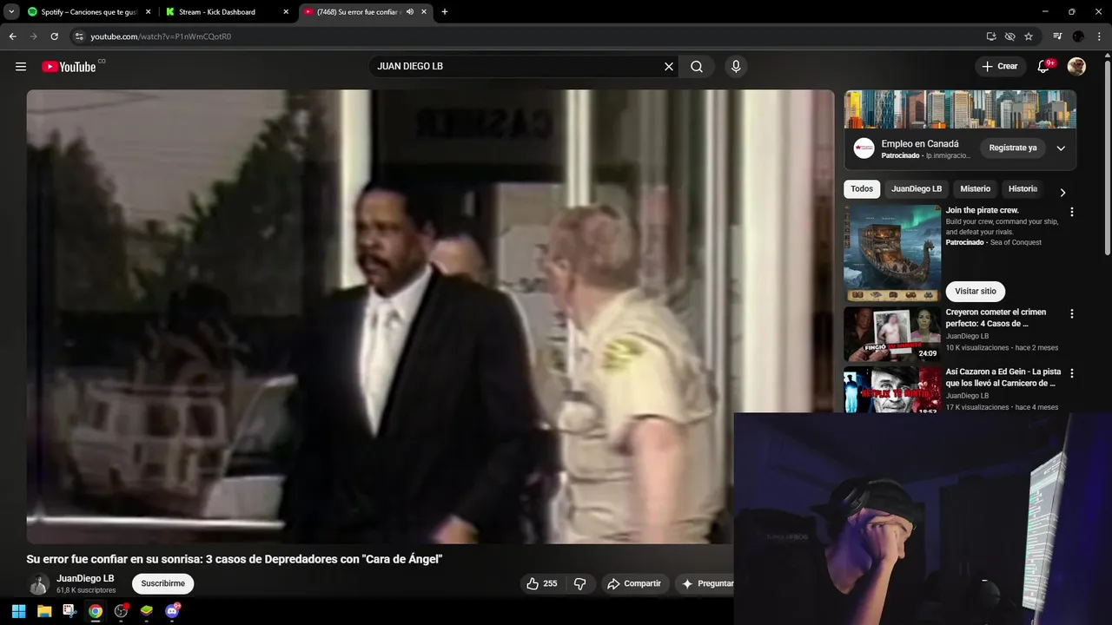Click the Chrome icon on the taskbar
Screen dimensions: 1112x625
click(96, 611)
